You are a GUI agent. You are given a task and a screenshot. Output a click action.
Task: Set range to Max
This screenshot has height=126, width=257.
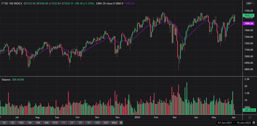tap(114, 122)
